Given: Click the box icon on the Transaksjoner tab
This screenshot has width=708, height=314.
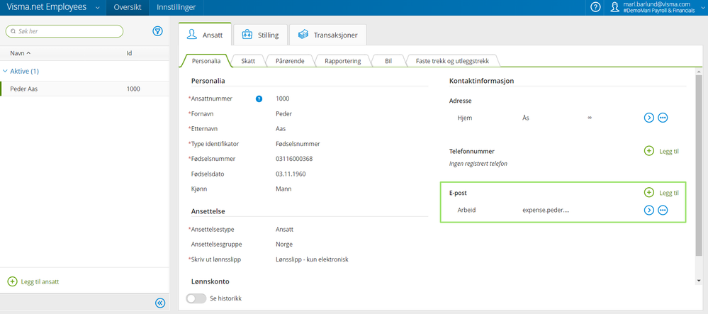Looking at the screenshot, I should click(303, 35).
